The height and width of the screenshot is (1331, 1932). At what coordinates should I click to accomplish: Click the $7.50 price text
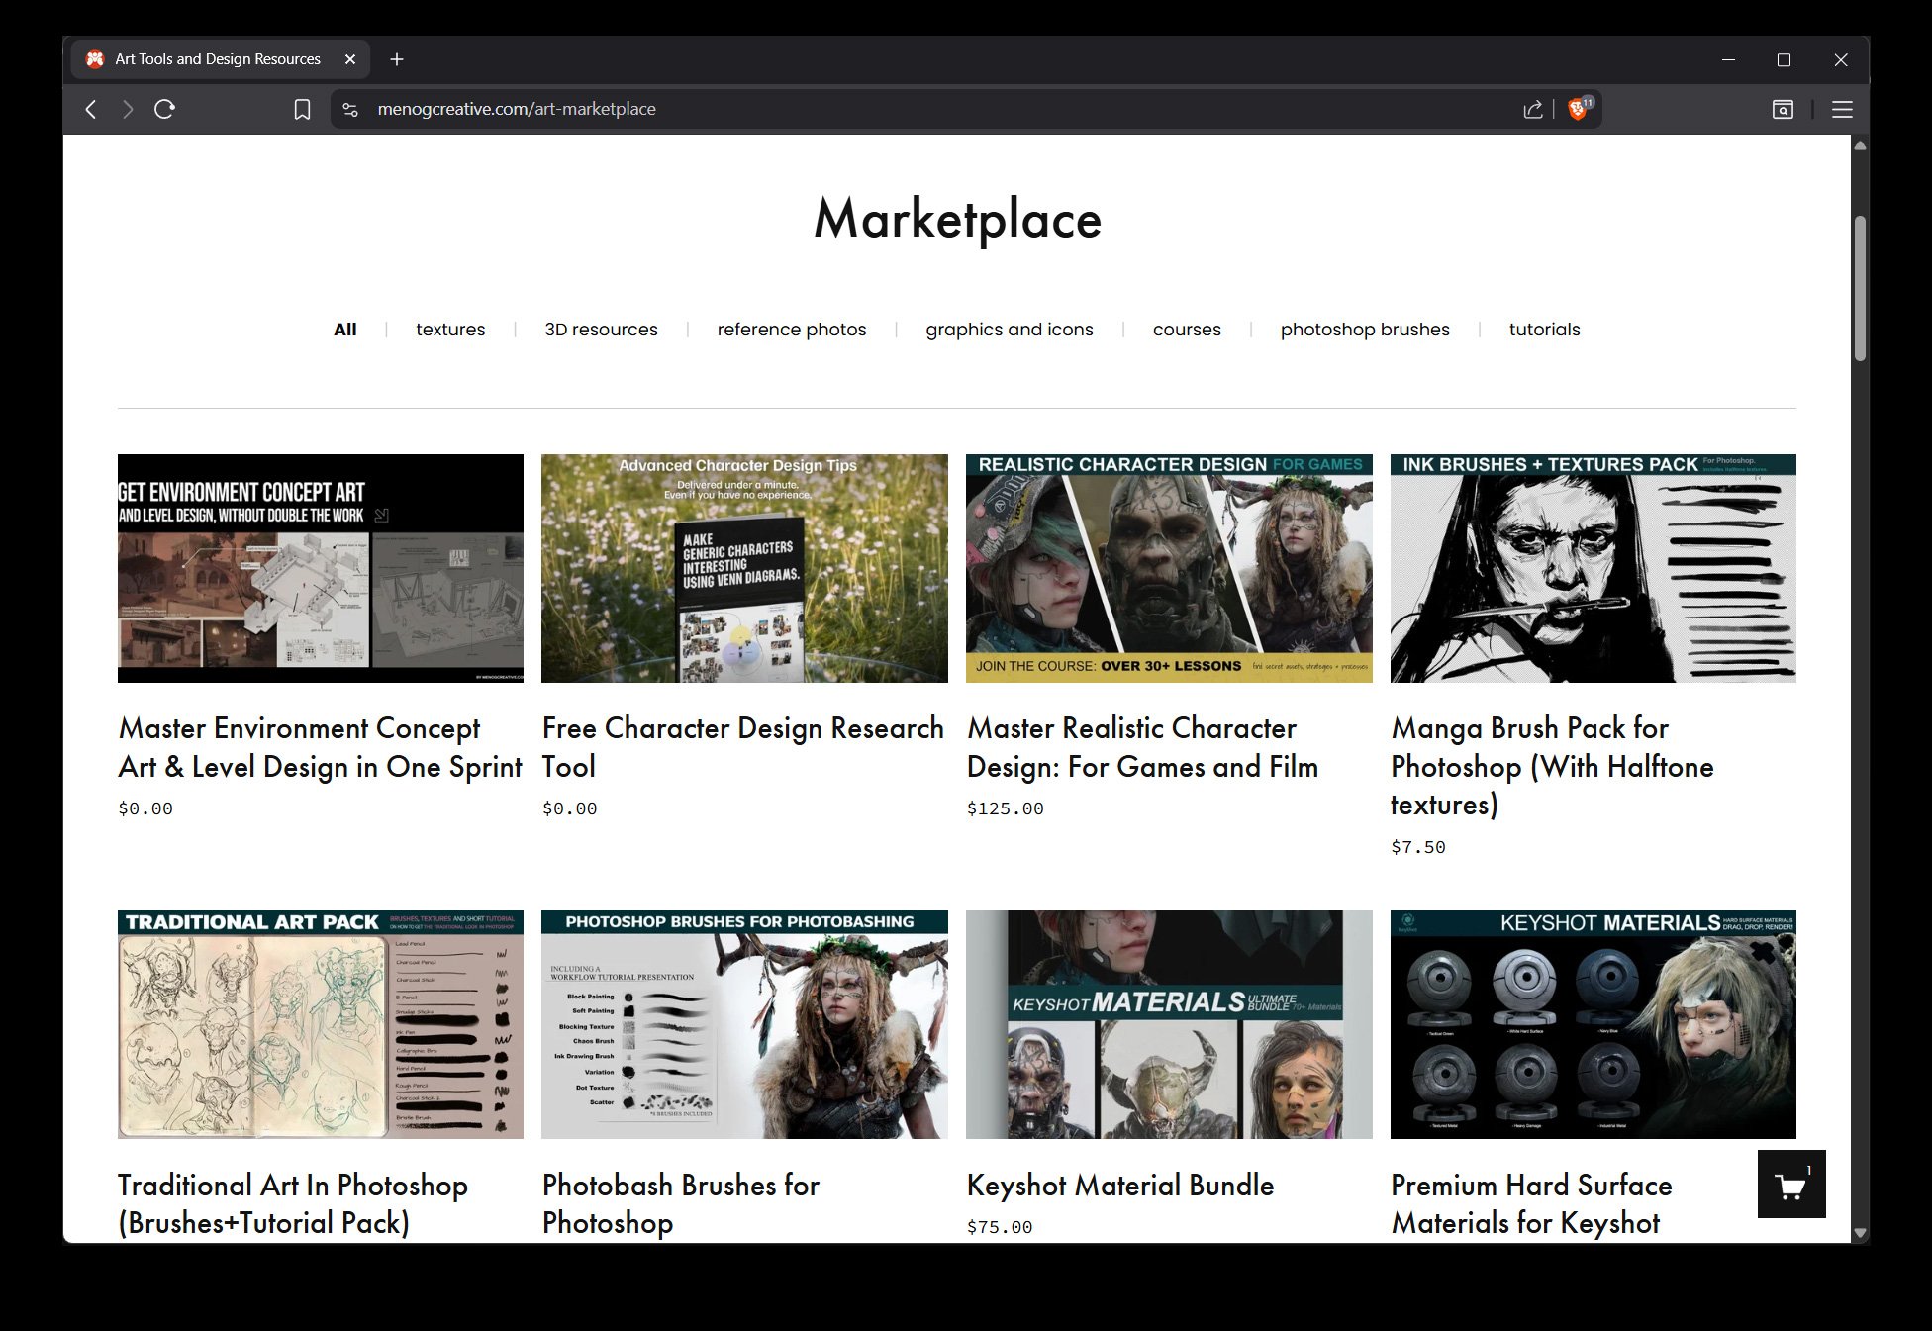click(1417, 847)
